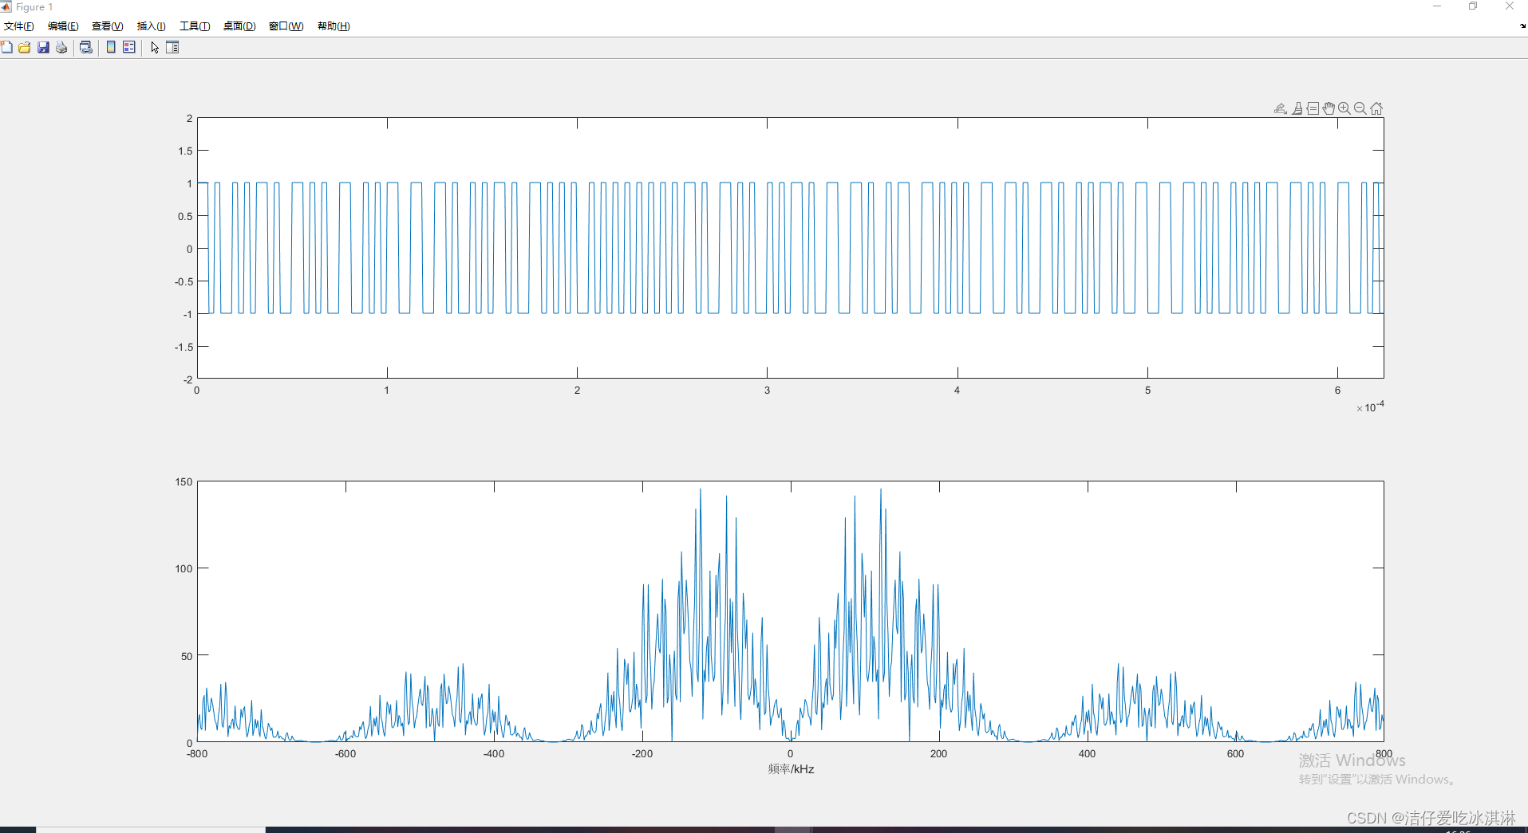The image size is (1528, 833).
Task: Click the New Figure toolbar icon
Action: (x=6, y=48)
